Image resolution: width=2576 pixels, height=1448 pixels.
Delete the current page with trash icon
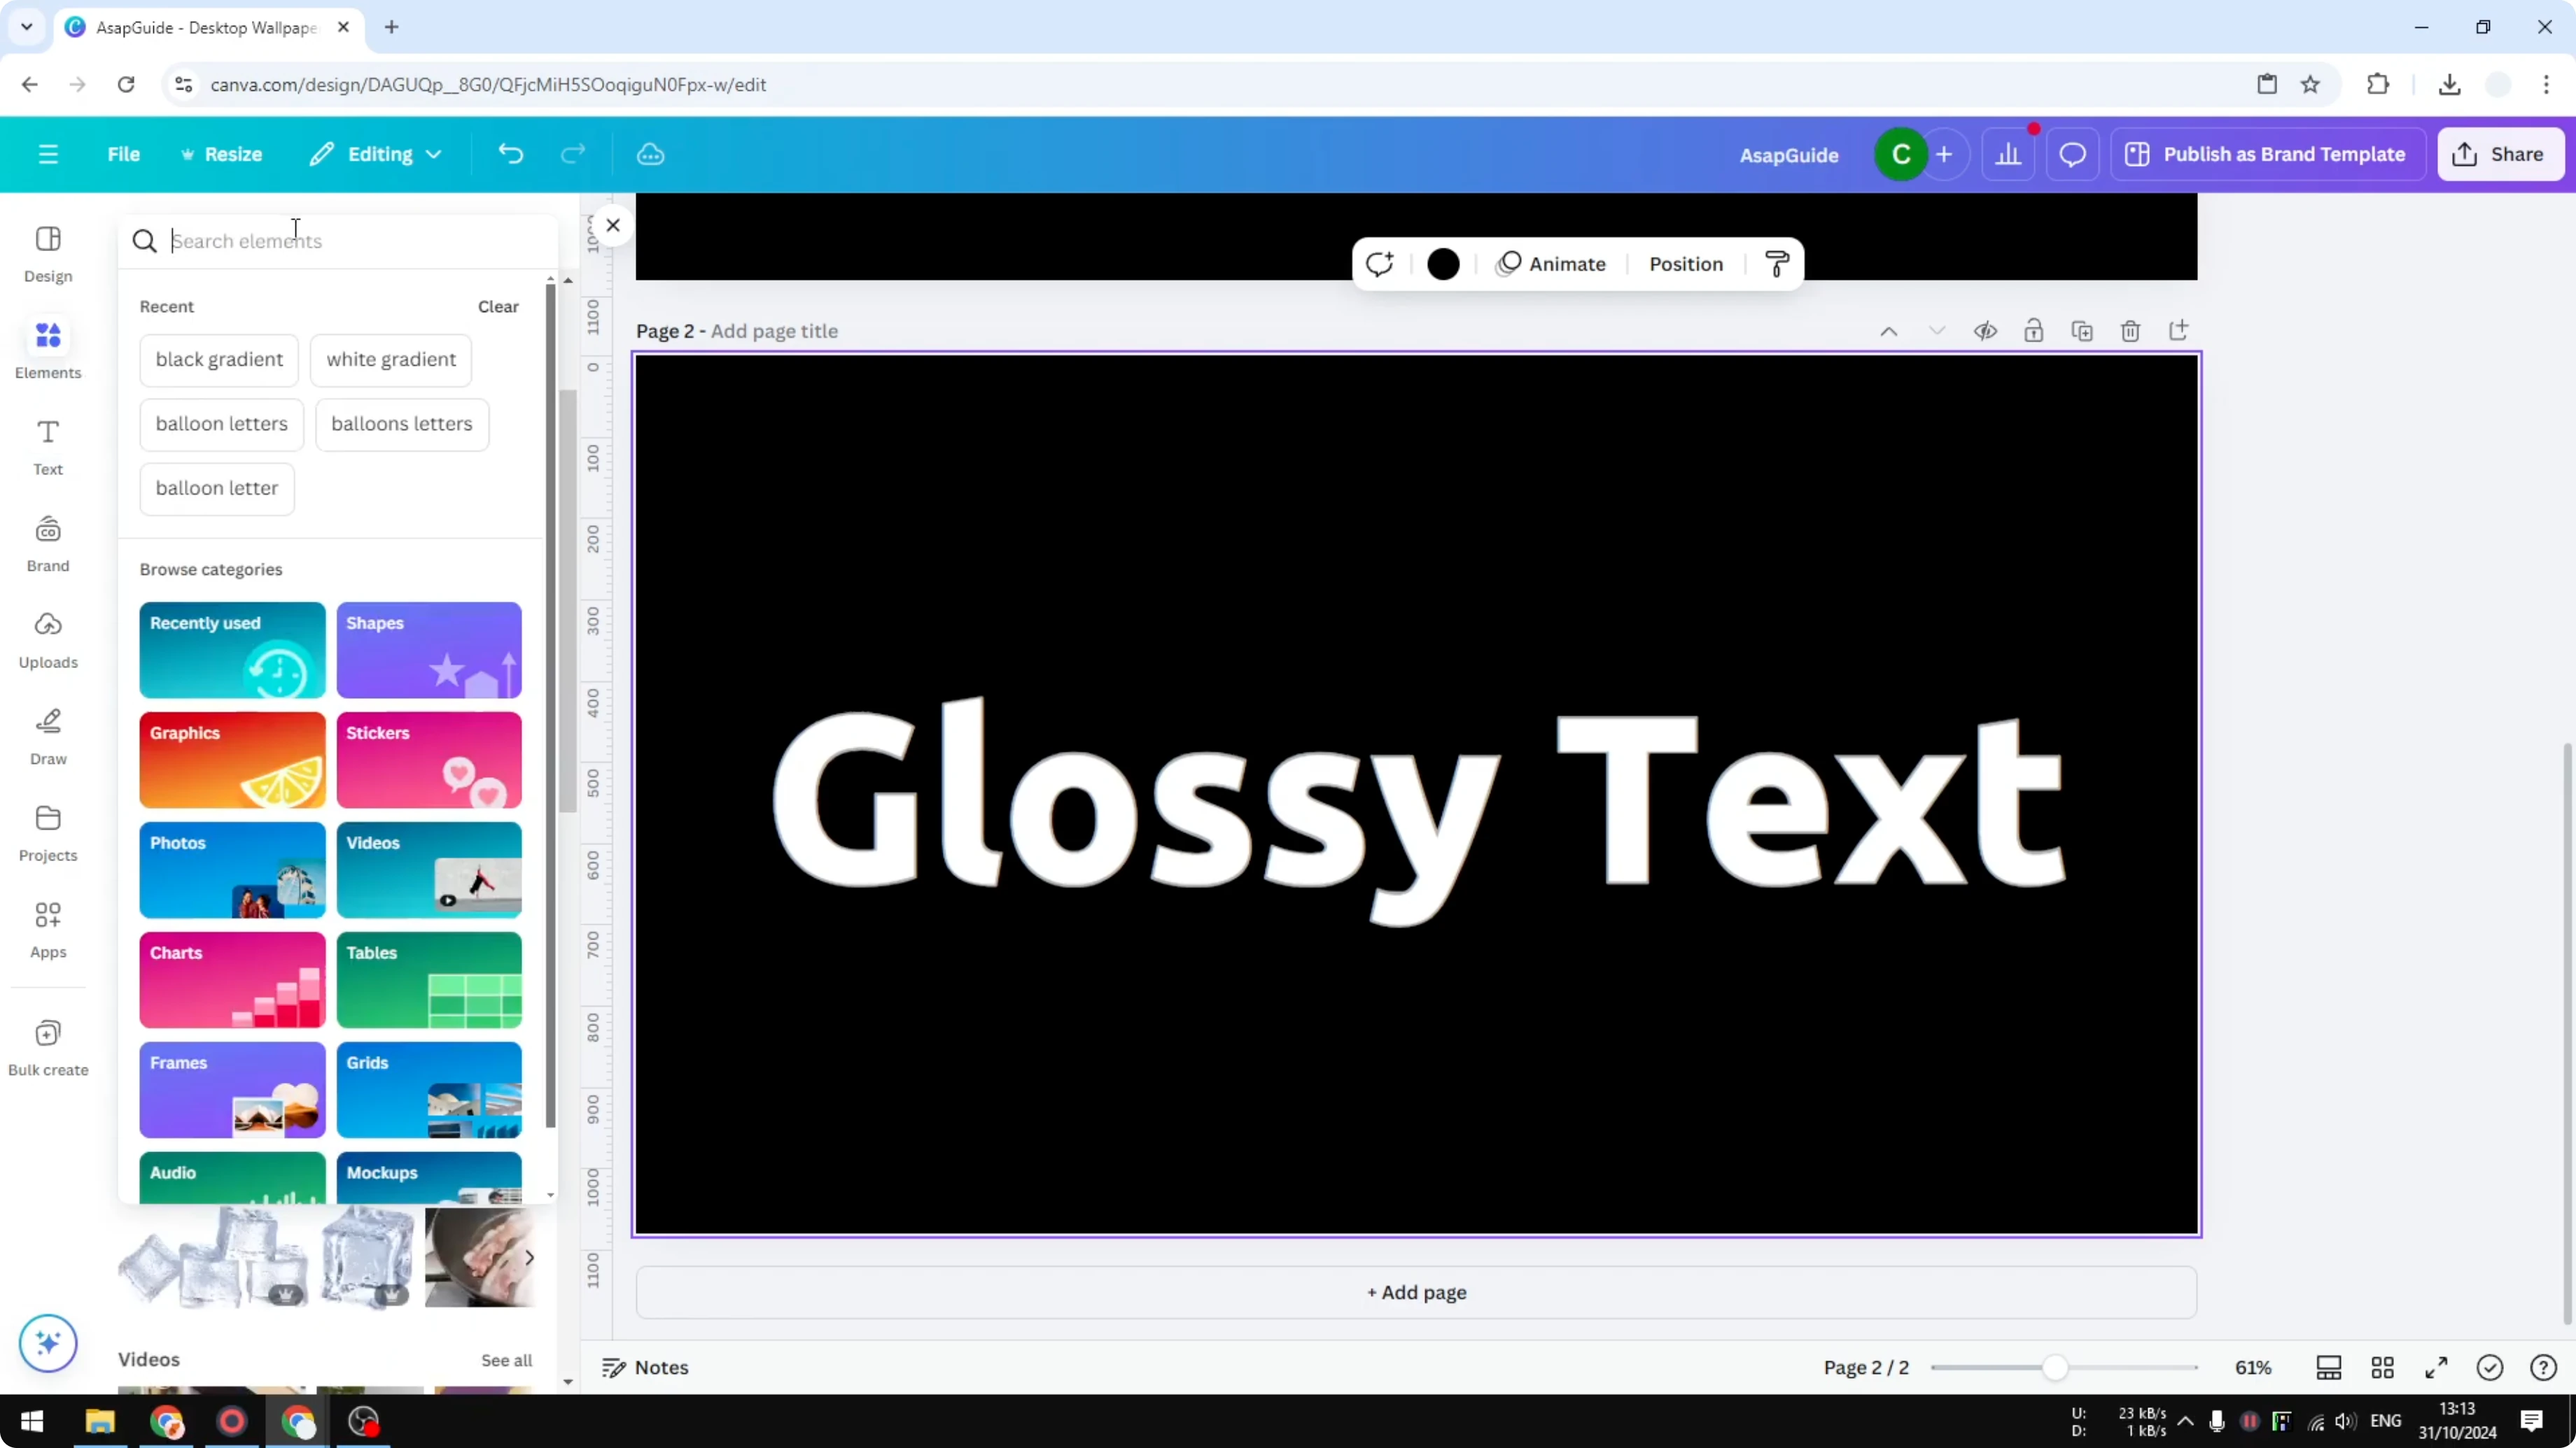[x=2130, y=329]
